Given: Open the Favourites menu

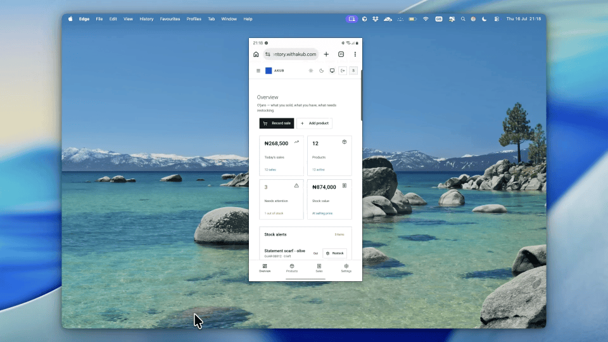Looking at the screenshot, I should (170, 18).
